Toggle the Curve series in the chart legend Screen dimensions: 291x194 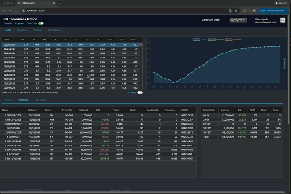pos(200,39)
